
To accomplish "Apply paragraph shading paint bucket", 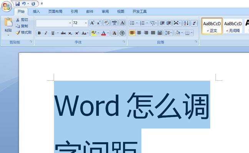I will (178, 33).
